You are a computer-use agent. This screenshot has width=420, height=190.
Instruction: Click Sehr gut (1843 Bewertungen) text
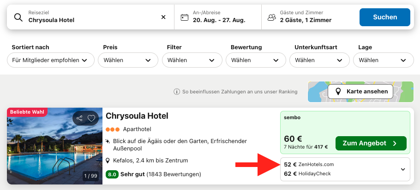(161, 174)
